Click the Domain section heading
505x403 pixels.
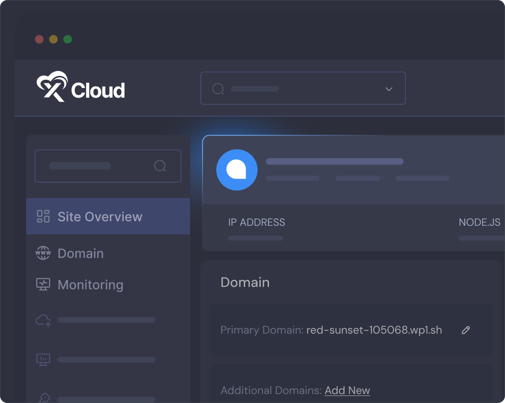[x=245, y=282]
